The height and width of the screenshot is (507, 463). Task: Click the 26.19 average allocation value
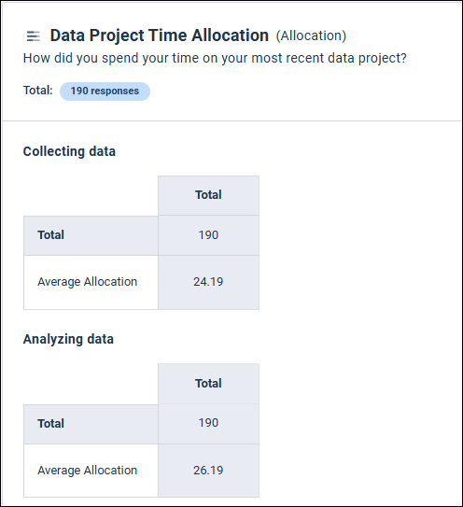click(x=208, y=471)
